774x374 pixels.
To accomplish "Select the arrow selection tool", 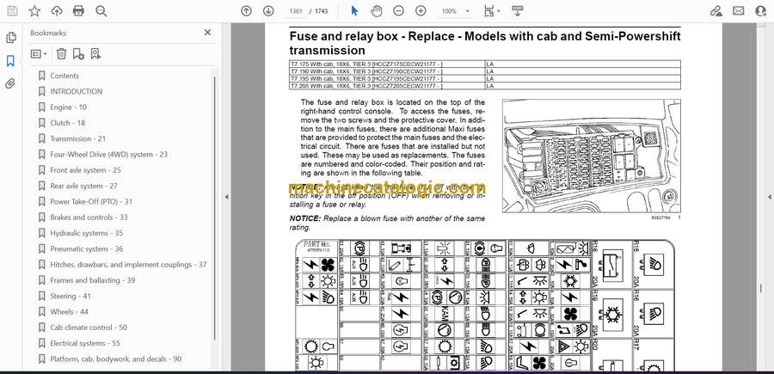I will click(354, 11).
